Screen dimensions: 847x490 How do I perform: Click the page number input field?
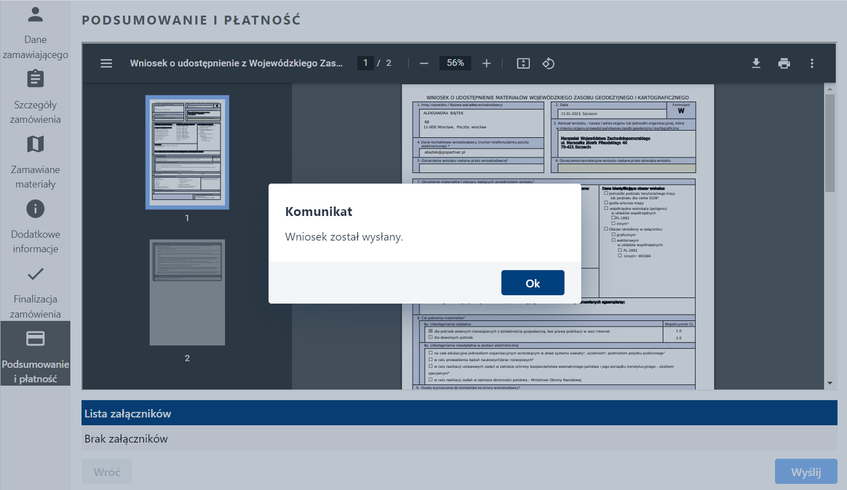coord(366,63)
